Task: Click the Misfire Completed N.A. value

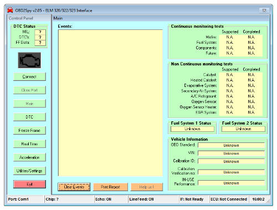Action: (252, 37)
